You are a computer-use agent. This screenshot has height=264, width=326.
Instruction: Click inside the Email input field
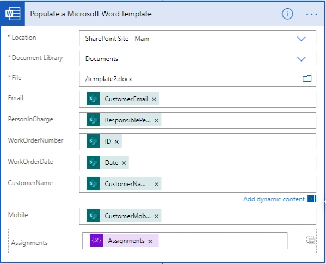[x=198, y=99]
